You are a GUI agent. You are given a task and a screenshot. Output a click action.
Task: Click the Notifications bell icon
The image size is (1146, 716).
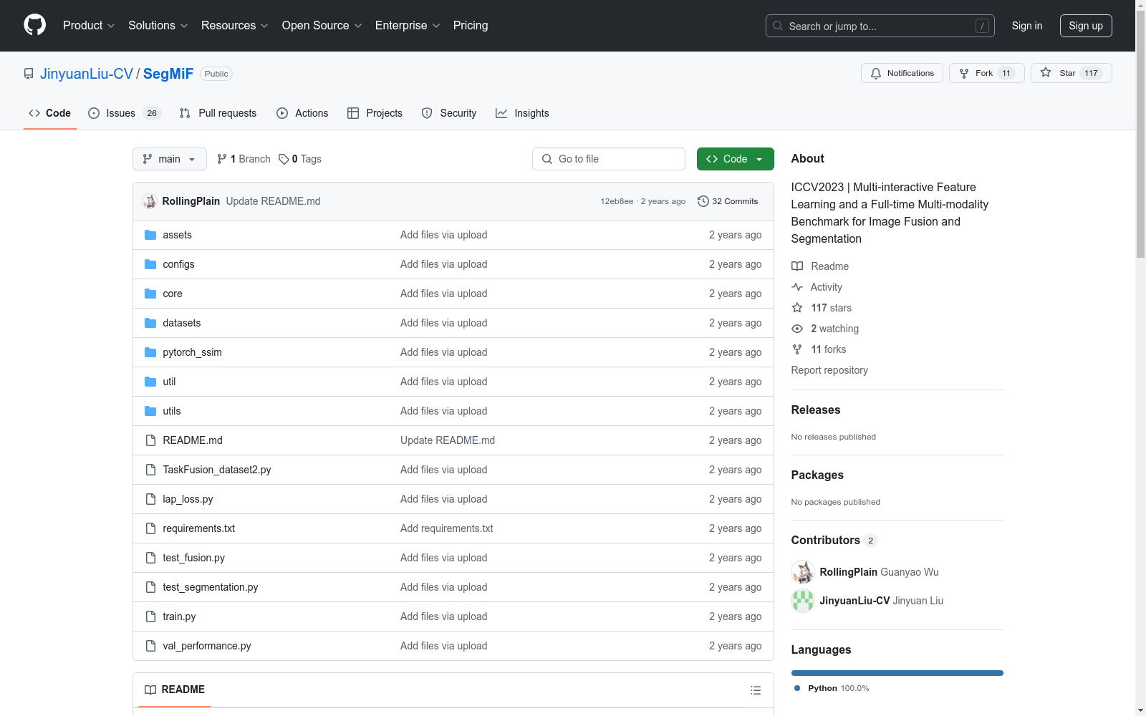(875, 73)
